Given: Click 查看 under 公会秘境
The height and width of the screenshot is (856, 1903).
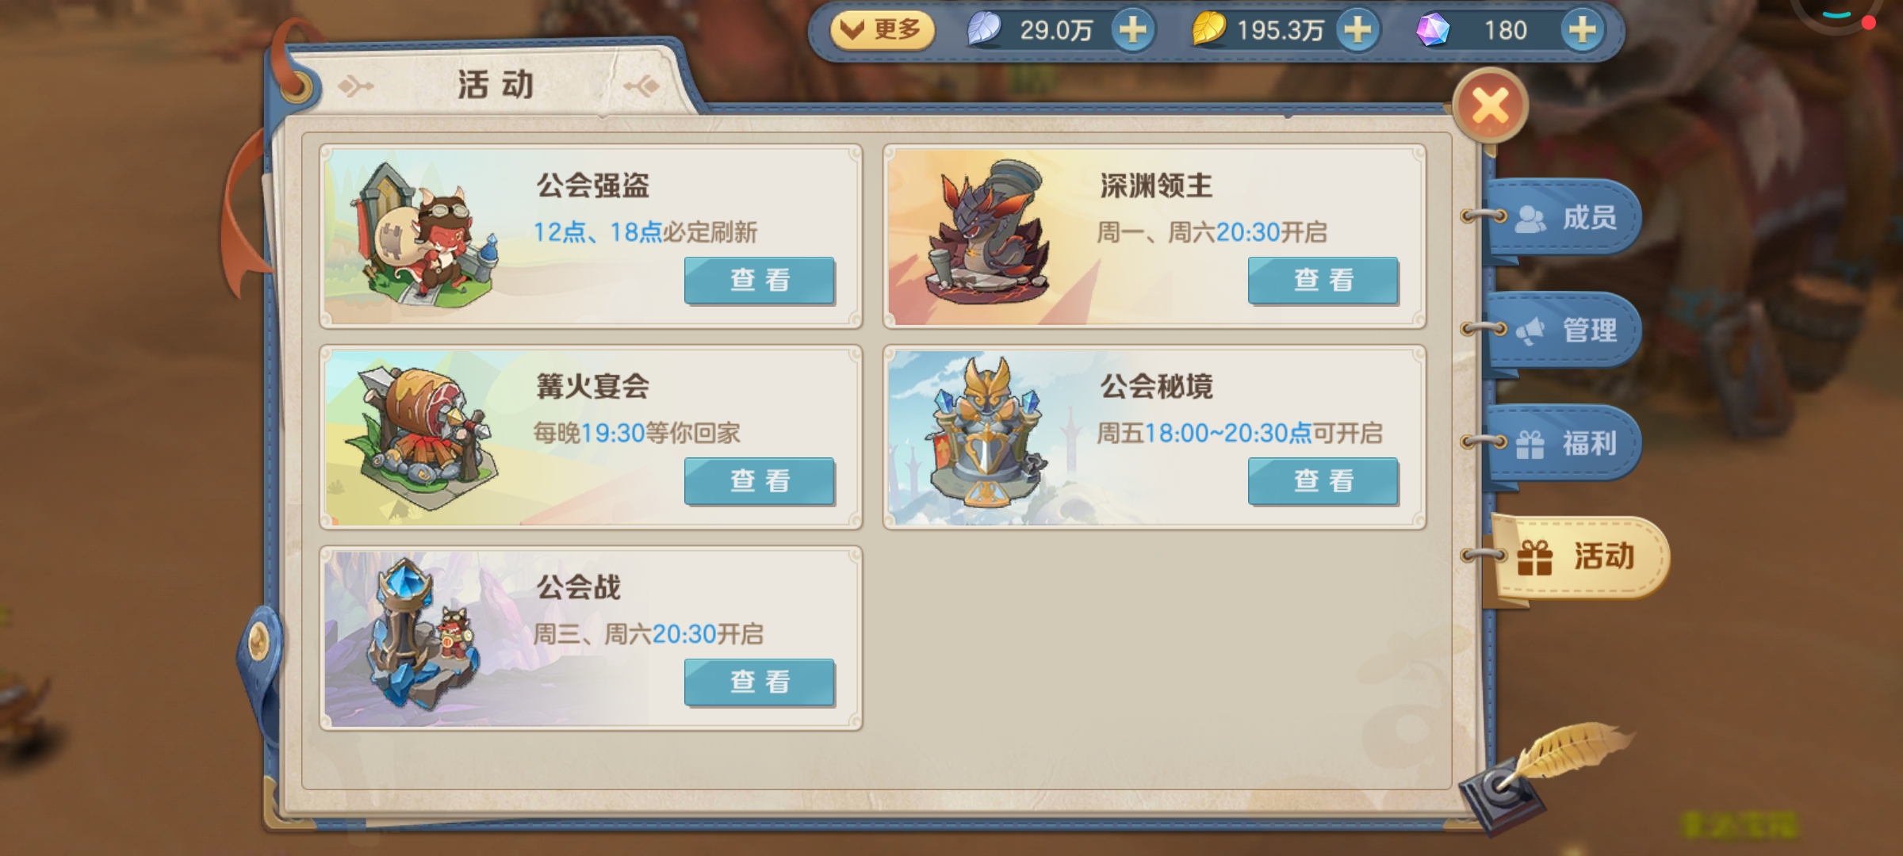Looking at the screenshot, I should [1323, 480].
